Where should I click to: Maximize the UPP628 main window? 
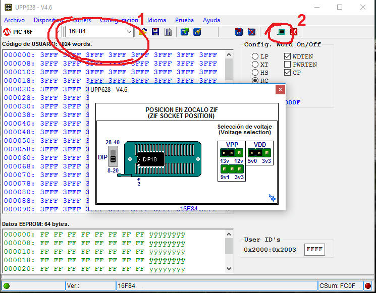tap(340, 7)
